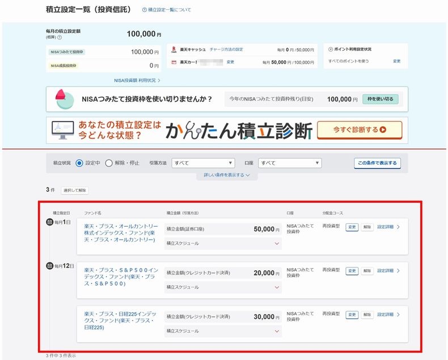Open the 口座 dropdown
Screen dimensions: 448x360
(x=290, y=163)
